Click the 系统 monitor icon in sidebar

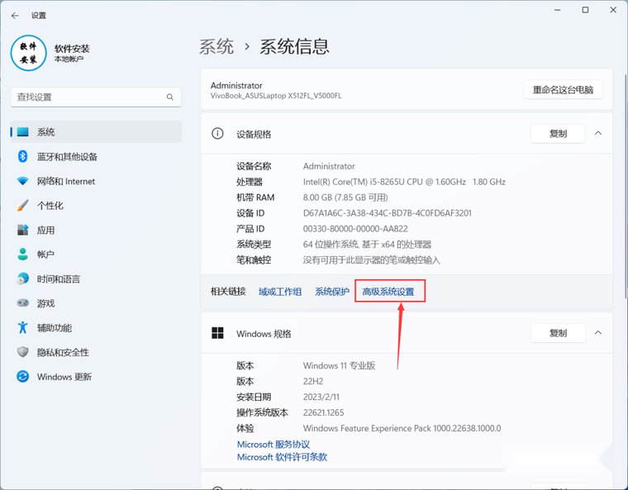(23, 132)
